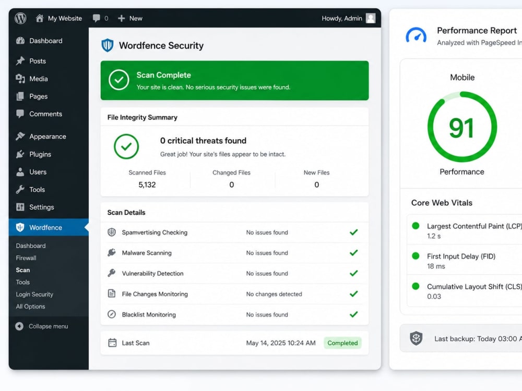Click the Spamvertising Checking row icon
Screen dimensions: 522x391
click(112, 232)
